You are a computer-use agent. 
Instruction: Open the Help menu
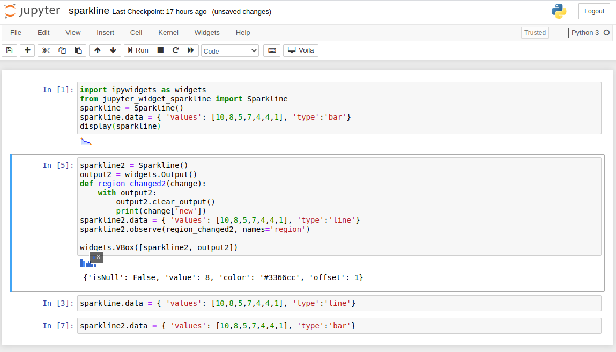pos(243,33)
